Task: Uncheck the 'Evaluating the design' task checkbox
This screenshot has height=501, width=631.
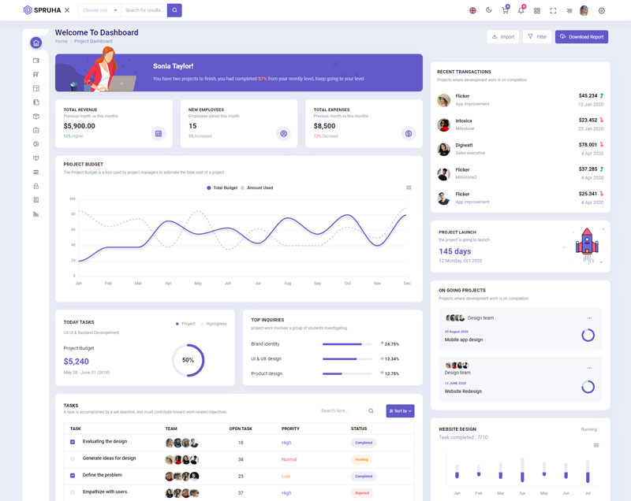Action: (73, 442)
